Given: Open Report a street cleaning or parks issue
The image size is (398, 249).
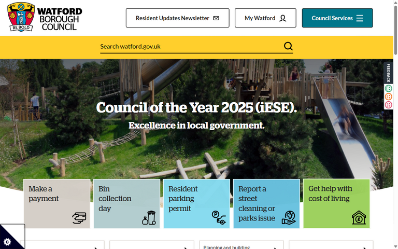Looking at the screenshot, I should click(266, 203).
